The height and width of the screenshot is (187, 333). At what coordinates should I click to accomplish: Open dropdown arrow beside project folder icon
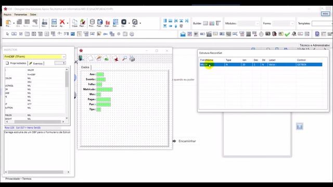click(x=14, y=23)
